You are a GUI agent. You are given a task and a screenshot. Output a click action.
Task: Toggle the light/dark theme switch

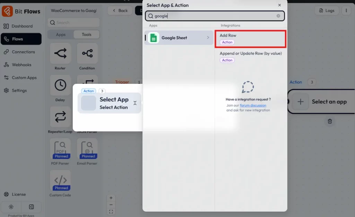pos(11,207)
